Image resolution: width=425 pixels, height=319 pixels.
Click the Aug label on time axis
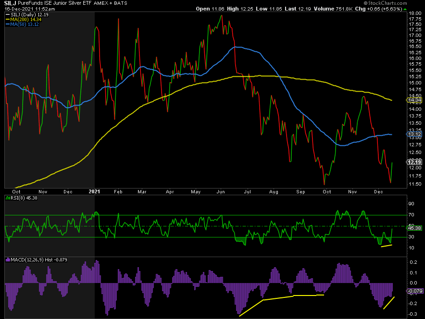pyautogui.click(x=274, y=192)
